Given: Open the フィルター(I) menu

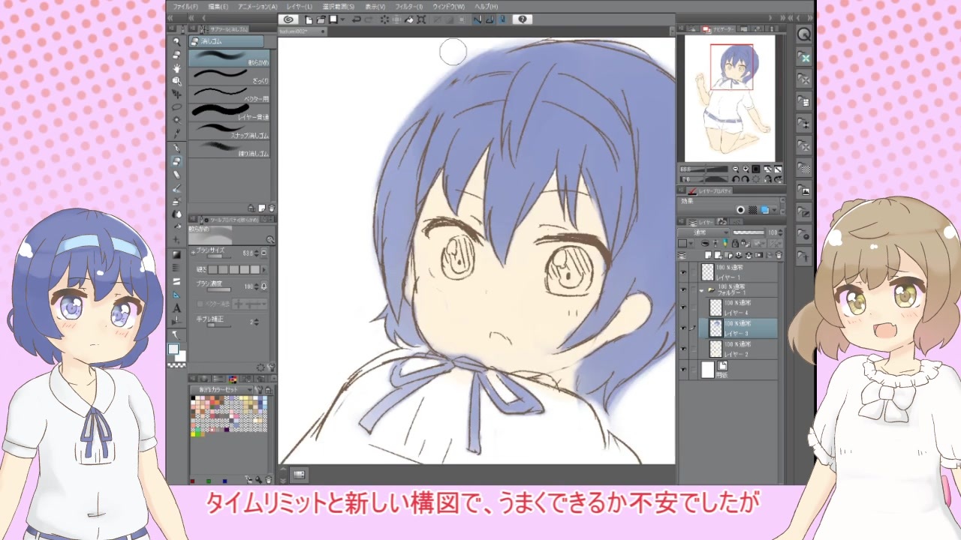Looking at the screenshot, I should click(x=409, y=7).
